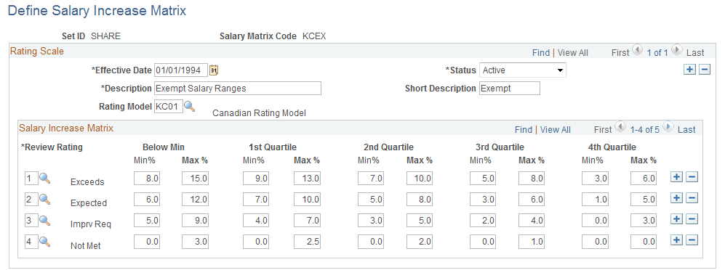725x270 pixels.
Task: Click Exceeds Below Min Max % field 15.0
Action: [195, 178]
